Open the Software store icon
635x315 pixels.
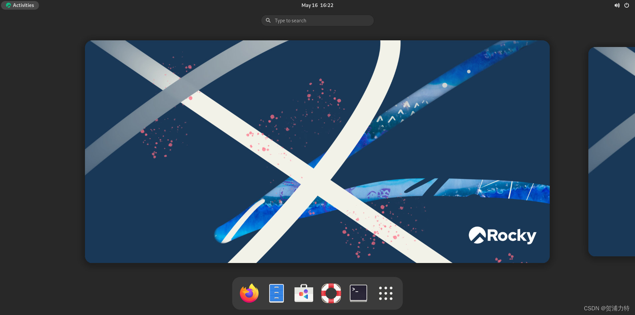[x=304, y=293]
